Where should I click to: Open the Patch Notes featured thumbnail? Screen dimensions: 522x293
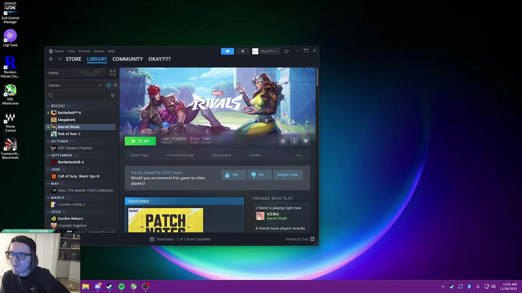[x=166, y=220]
